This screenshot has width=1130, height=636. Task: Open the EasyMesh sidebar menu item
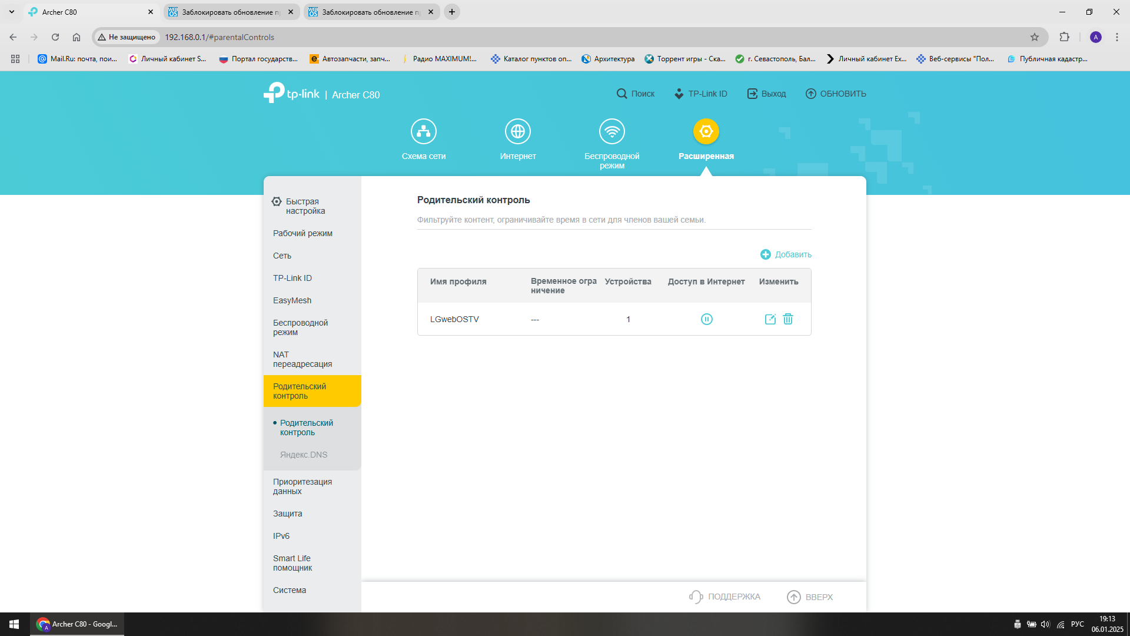coord(292,300)
